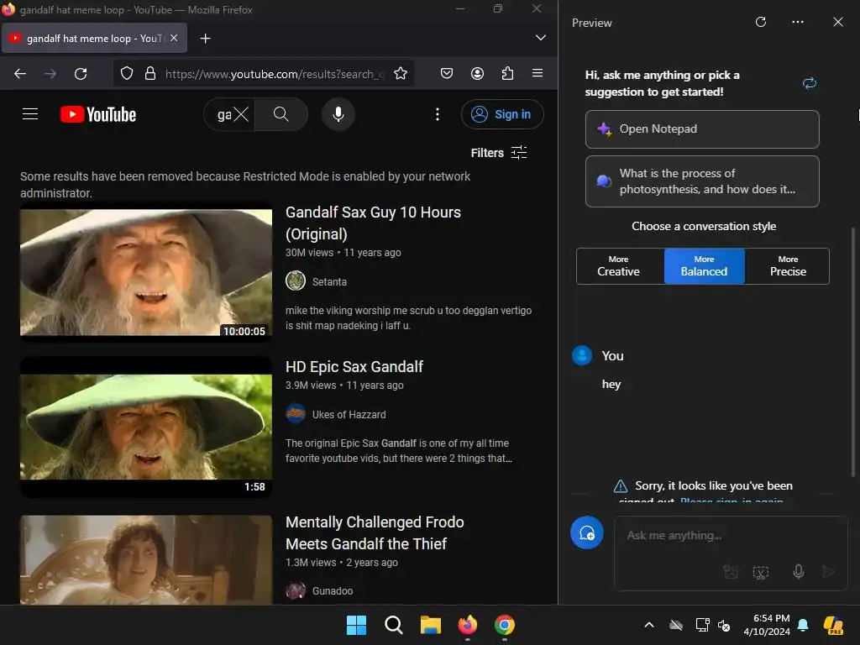Refresh the Copilot Preview panel
This screenshot has width=860, height=645.
[761, 22]
